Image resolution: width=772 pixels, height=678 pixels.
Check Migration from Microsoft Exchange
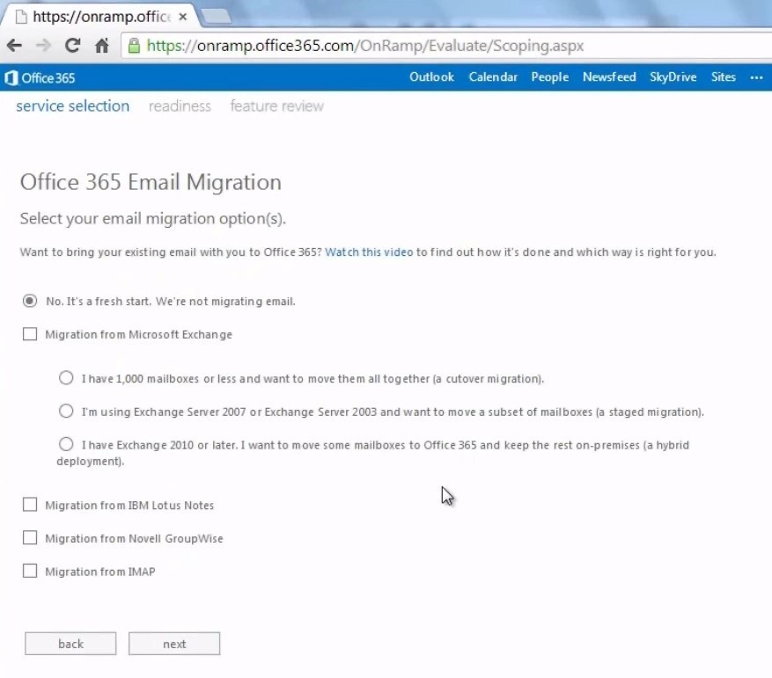click(30, 334)
